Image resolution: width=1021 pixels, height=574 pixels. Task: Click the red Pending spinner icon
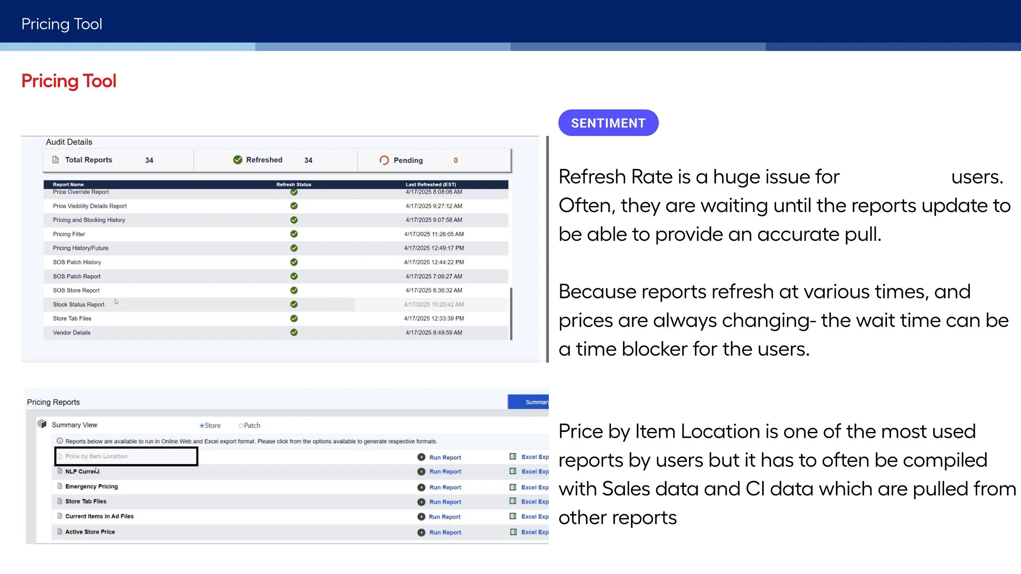click(384, 160)
